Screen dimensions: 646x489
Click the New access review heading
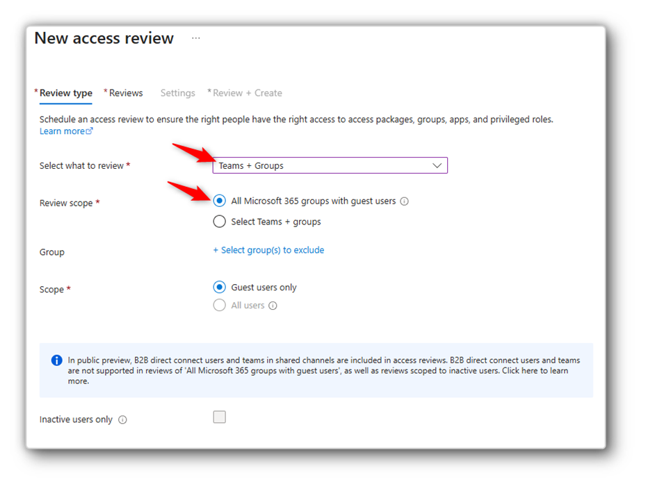tap(104, 38)
